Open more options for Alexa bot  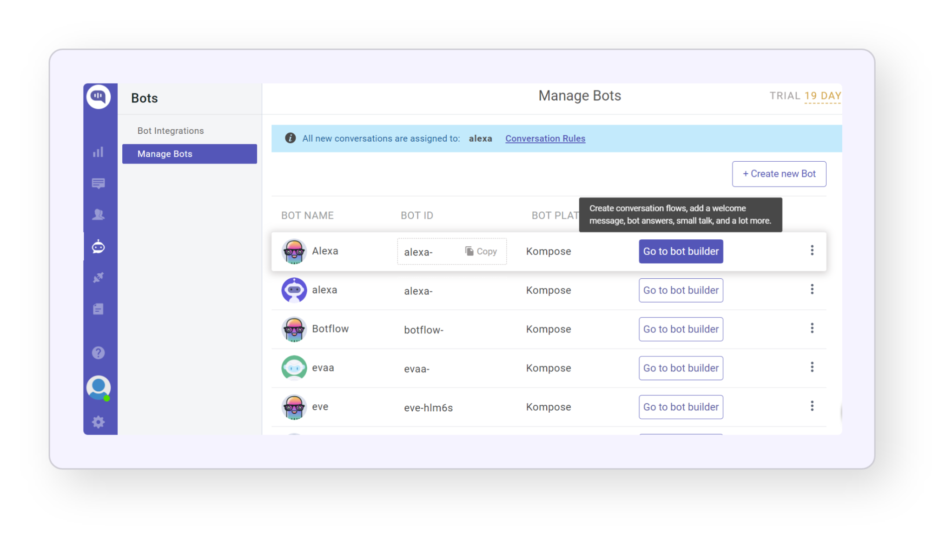click(812, 250)
